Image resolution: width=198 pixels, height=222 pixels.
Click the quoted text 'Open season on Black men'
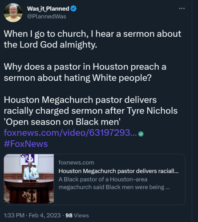[x=62, y=122]
